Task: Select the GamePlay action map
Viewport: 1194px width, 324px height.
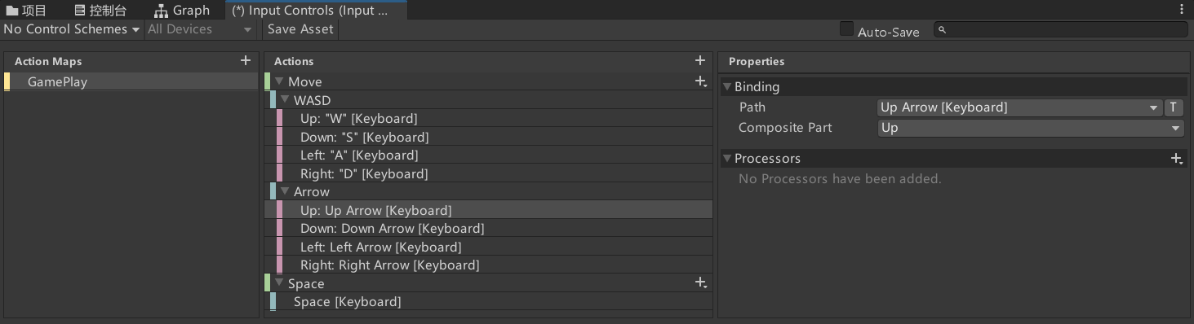Action: [x=131, y=81]
